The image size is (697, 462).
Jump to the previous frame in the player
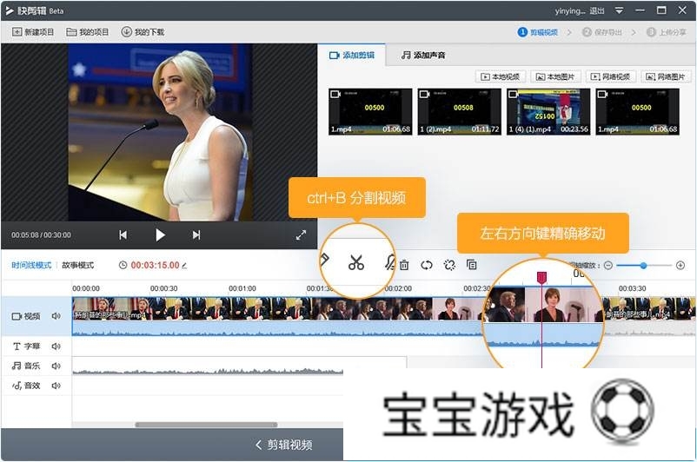click(123, 235)
